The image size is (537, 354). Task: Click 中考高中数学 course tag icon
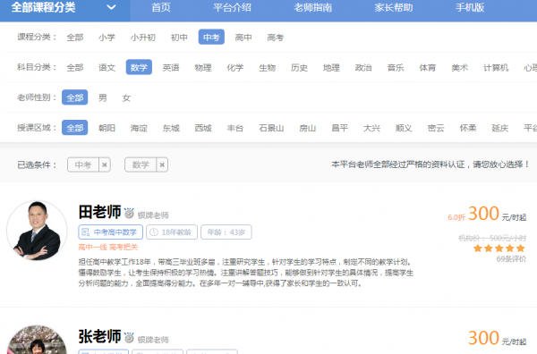[85, 232]
